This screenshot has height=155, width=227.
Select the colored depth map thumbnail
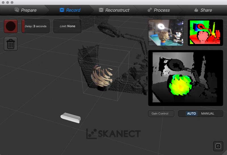205,33
